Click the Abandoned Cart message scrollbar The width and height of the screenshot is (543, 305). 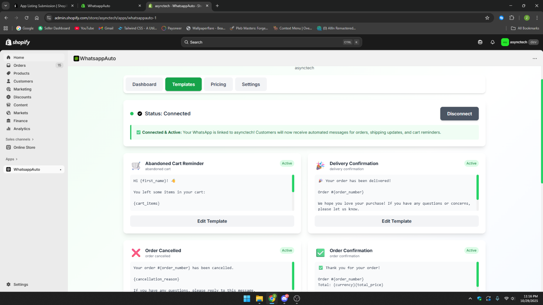click(x=293, y=183)
